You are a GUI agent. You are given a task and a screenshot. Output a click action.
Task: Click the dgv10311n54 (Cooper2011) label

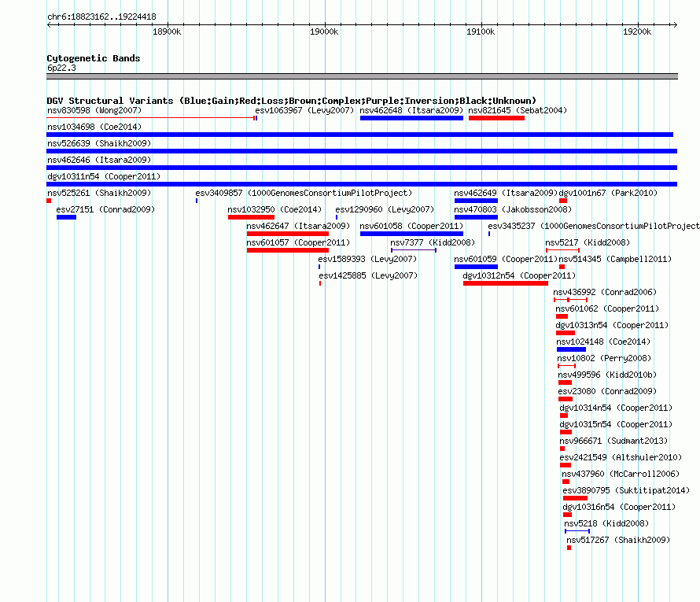click(104, 176)
